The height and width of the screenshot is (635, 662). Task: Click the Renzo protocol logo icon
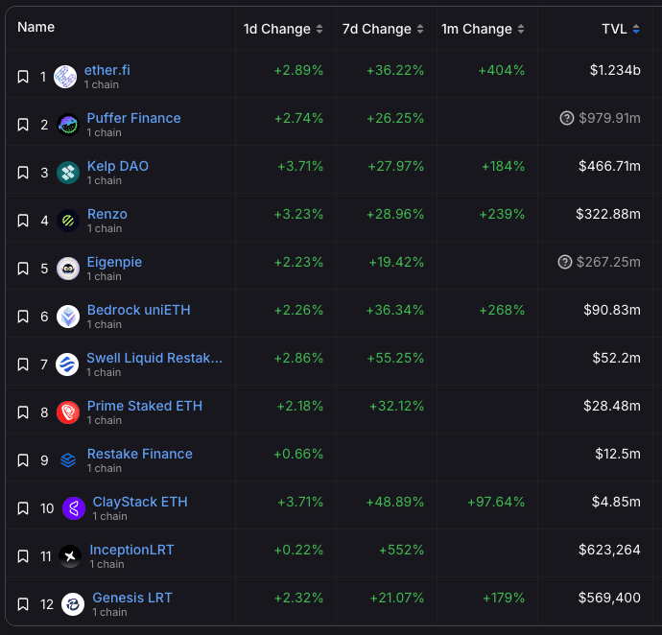(x=68, y=221)
